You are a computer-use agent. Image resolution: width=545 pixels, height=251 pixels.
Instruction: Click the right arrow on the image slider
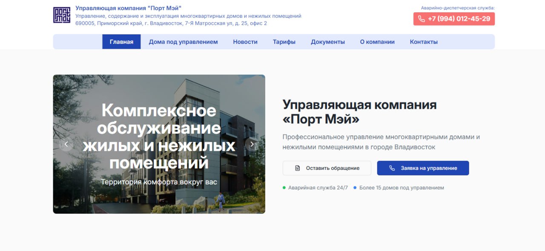point(252,144)
